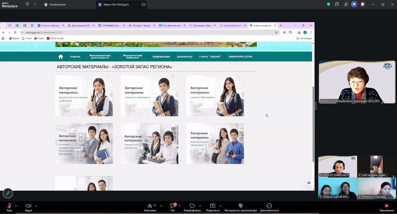The image size is (397, 214).
Task: Click the green encryption shield icon
Action: coord(328,4)
